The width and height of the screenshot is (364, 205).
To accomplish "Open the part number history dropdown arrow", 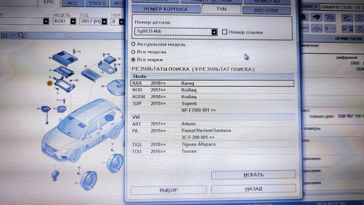I will [x=214, y=32].
